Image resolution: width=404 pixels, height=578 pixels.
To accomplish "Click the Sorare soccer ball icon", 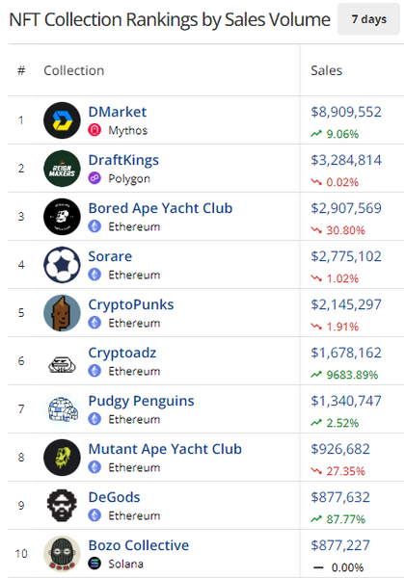I will tap(62, 265).
